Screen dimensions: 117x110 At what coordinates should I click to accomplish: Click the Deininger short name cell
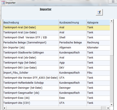[x=73, y=88]
